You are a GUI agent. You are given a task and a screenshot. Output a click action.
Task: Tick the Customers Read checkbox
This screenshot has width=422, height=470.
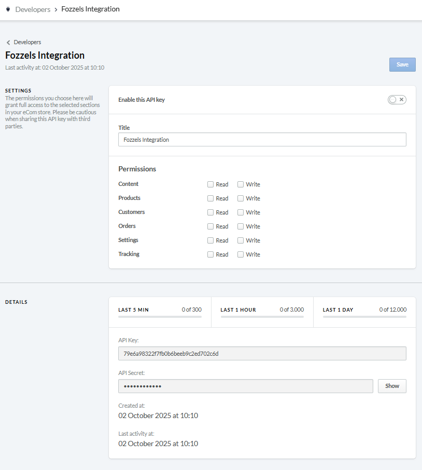pyautogui.click(x=210, y=212)
